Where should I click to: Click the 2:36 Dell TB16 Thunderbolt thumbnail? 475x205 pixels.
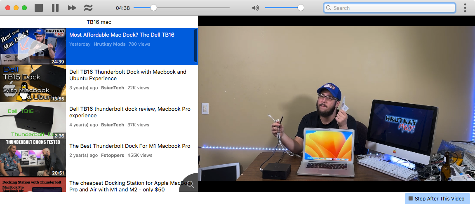(x=33, y=120)
